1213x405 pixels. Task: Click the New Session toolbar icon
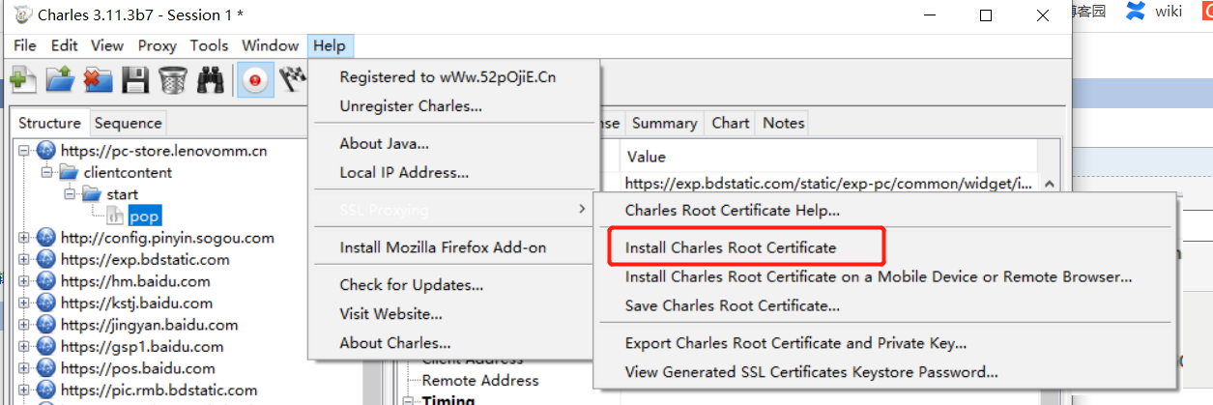[x=22, y=79]
